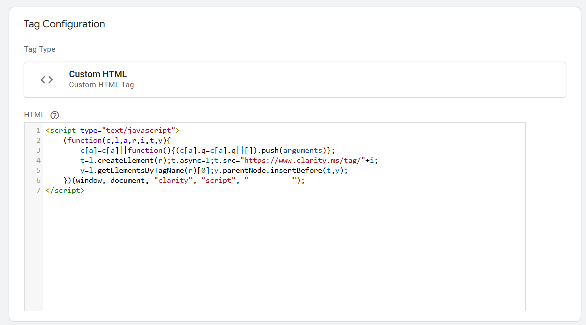Viewport: 586px width, 325px height.
Task: Click line number 5 in the gutter
Action: pyautogui.click(x=38, y=171)
